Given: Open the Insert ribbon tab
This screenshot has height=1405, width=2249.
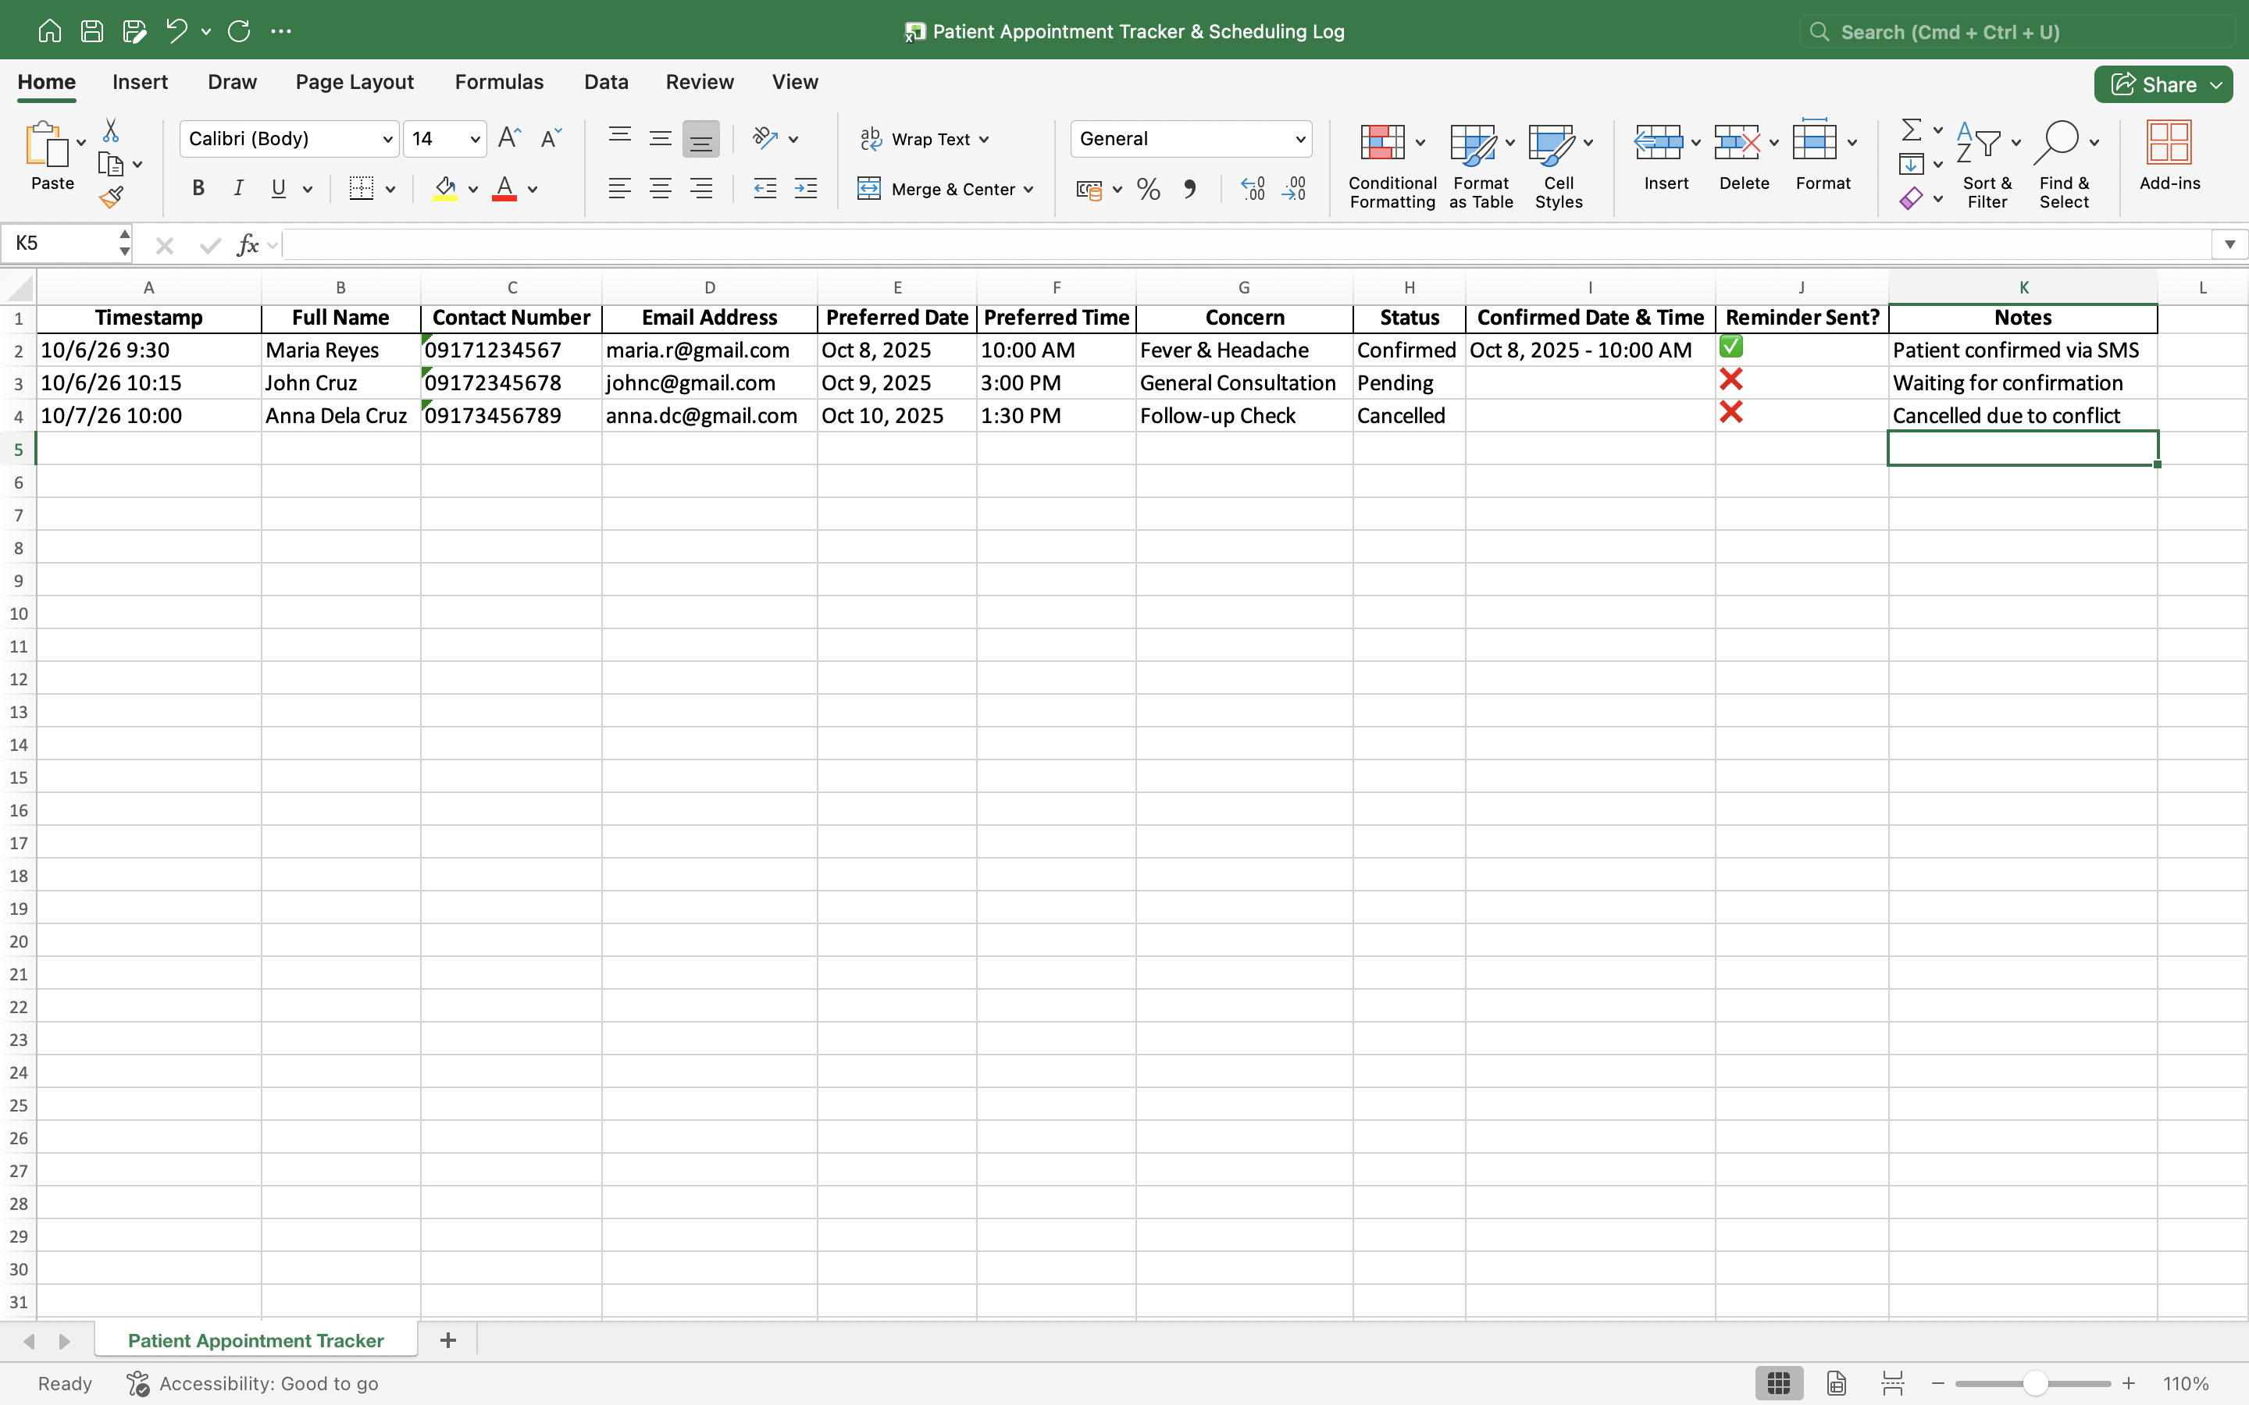Looking at the screenshot, I should tap(140, 82).
